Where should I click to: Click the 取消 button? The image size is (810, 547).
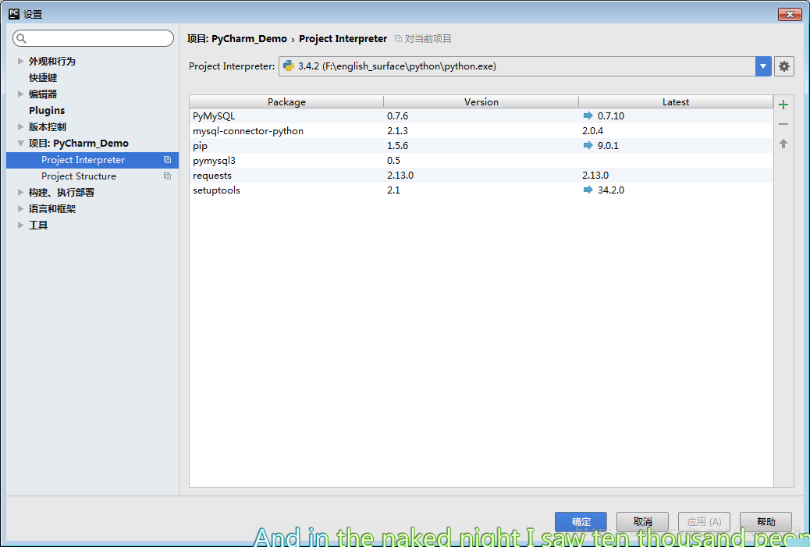pos(643,522)
